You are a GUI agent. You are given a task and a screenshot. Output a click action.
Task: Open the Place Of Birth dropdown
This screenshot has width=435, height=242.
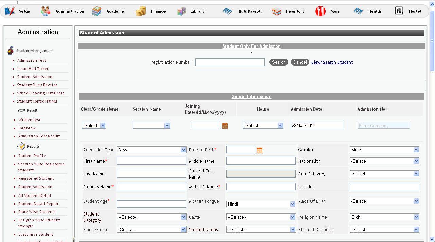pyautogui.click(x=384, y=201)
